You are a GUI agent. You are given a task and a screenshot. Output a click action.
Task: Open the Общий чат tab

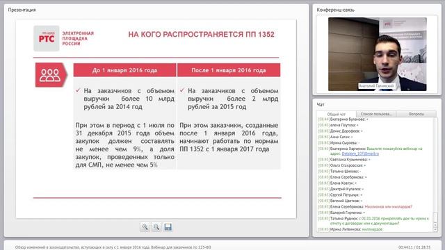click(x=337, y=114)
